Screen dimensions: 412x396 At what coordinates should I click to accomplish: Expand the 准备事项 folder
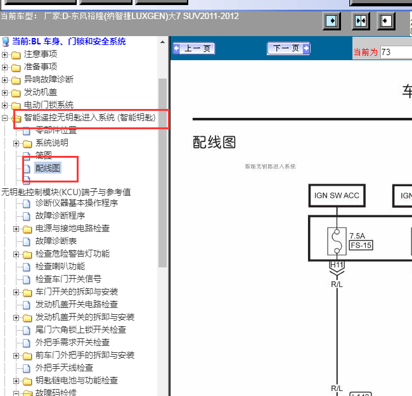pyautogui.click(x=4, y=67)
